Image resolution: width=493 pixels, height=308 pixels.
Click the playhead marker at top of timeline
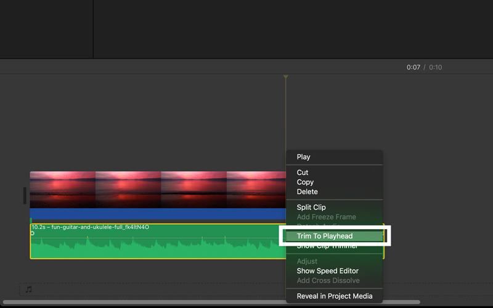click(285, 76)
